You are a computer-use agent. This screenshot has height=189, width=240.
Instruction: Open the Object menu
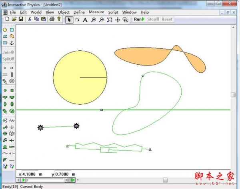pyautogui.click(x=64, y=12)
